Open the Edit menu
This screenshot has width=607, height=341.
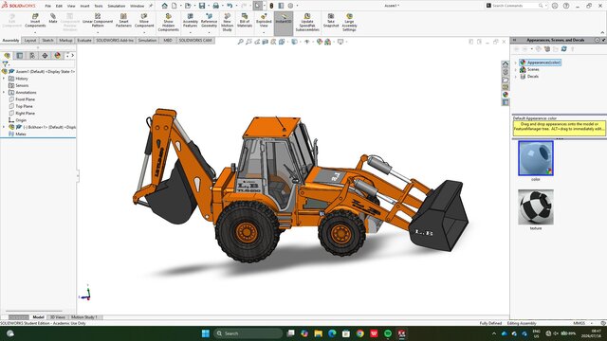(59, 7)
